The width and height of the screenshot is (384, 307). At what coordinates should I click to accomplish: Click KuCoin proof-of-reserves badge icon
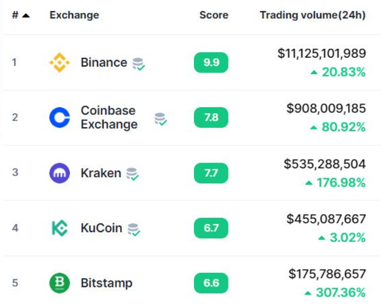(x=134, y=229)
